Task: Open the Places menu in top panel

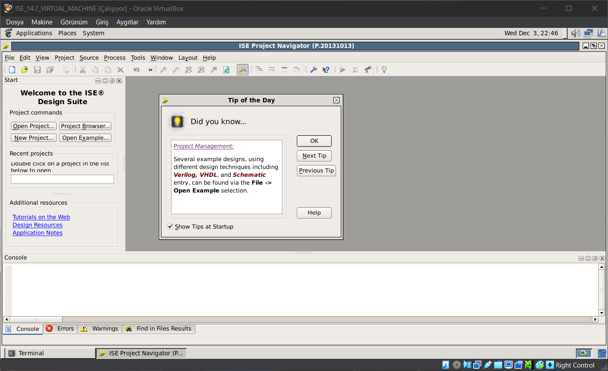Action: [67, 33]
